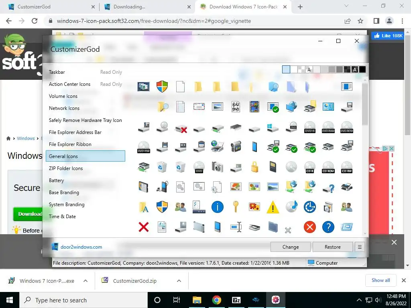Pick the CD-ROM disc icon
The height and width of the screenshot is (308, 411).
point(328,167)
